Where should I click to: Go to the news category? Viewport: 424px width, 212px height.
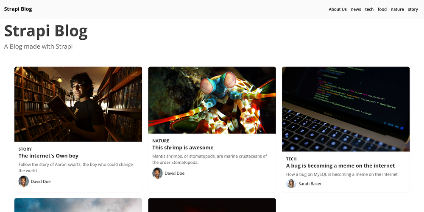tap(356, 9)
